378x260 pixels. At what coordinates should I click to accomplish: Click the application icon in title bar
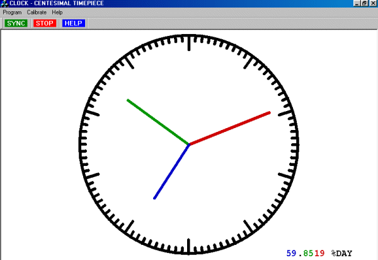point(4,3)
